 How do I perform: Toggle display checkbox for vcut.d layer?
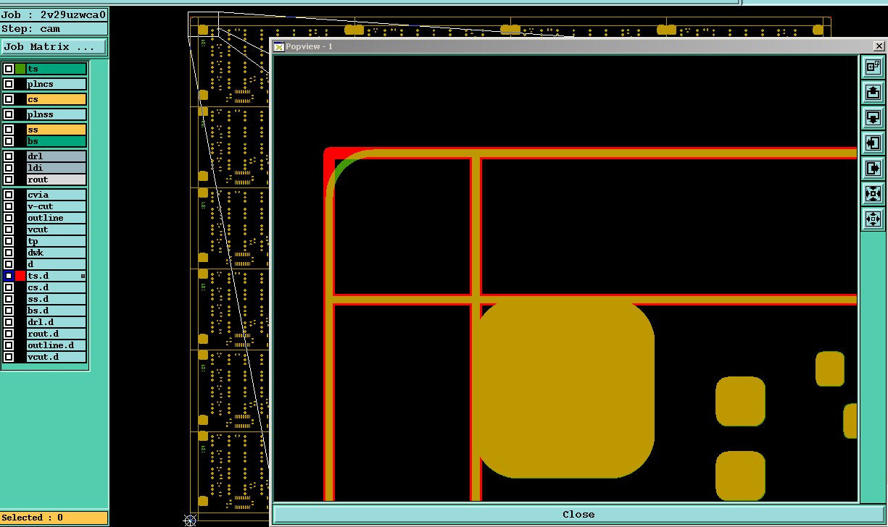click(9, 357)
